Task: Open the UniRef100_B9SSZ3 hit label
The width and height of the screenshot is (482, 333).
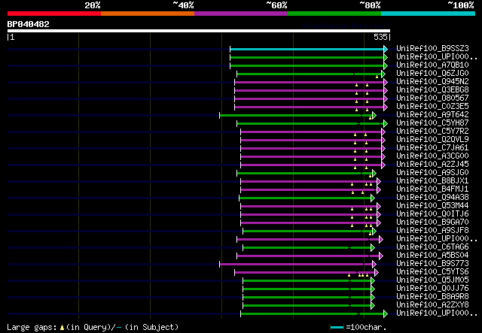Action: point(432,49)
